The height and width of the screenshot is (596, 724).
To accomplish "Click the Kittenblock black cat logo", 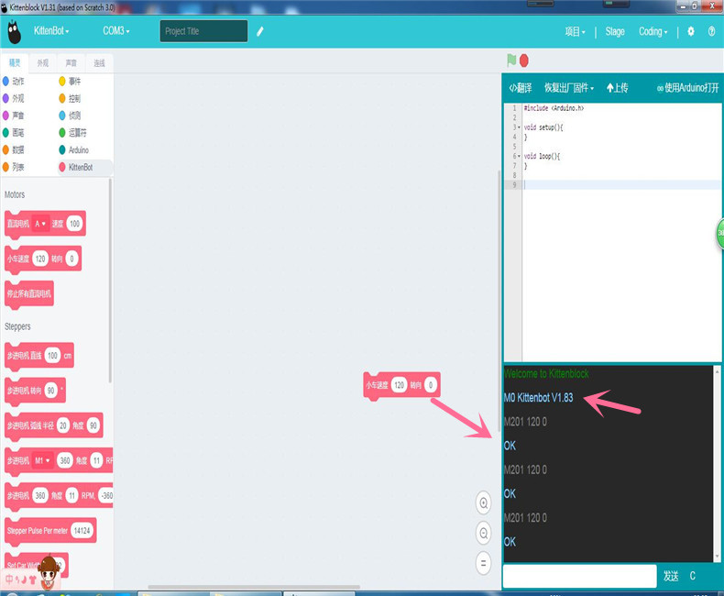I will (x=14, y=32).
